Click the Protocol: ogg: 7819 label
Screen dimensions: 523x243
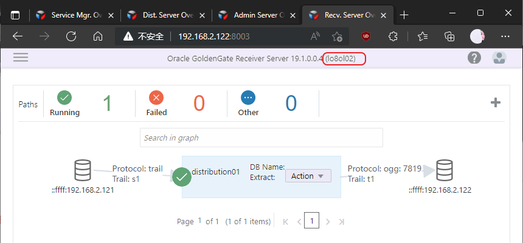[384, 169]
